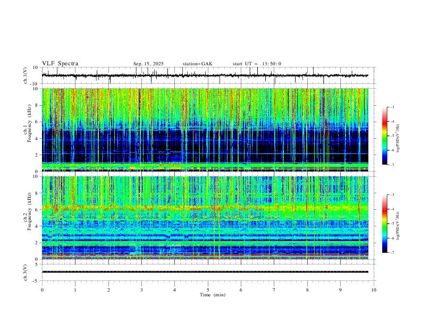This screenshot has width=421, height=325.
Task: Click the "-4" tick on lower color bar
Action: (392, 209)
